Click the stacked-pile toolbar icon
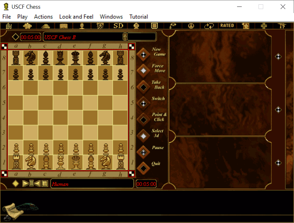 pyautogui.click(x=45, y=26)
